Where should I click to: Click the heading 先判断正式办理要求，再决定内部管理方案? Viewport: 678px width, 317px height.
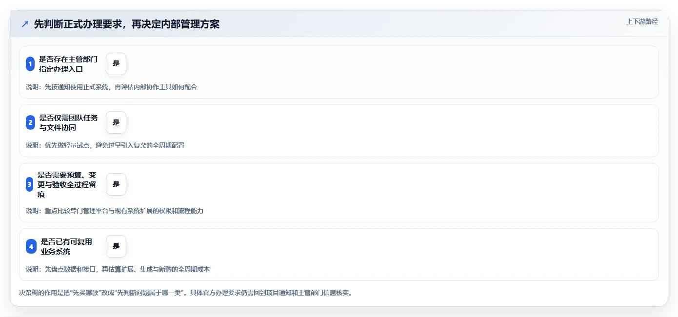click(x=127, y=24)
